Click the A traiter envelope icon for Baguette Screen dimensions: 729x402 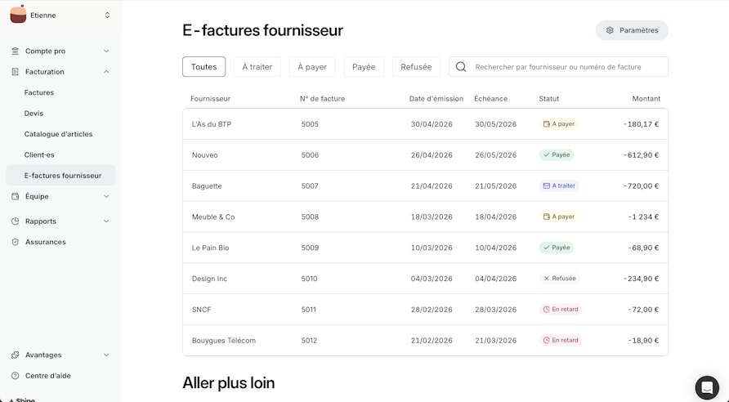547,186
